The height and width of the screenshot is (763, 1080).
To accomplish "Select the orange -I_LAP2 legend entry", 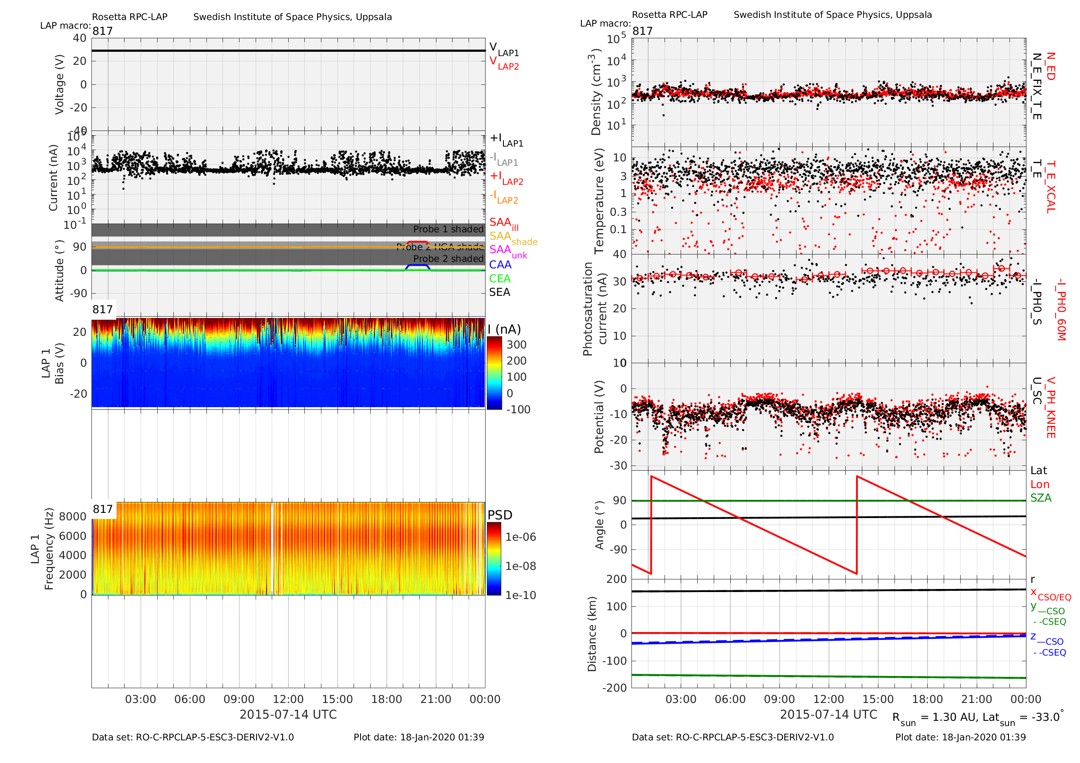I will coord(504,197).
